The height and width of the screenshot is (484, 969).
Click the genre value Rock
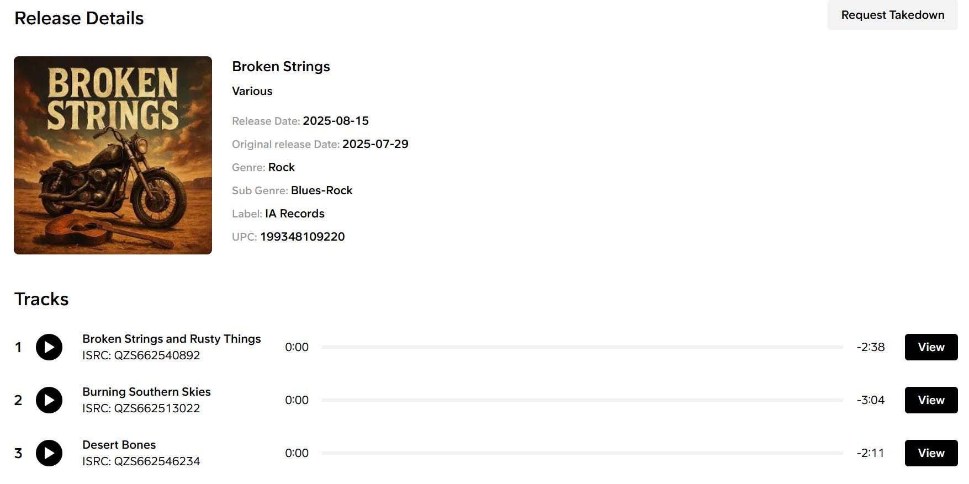(x=282, y=167)
